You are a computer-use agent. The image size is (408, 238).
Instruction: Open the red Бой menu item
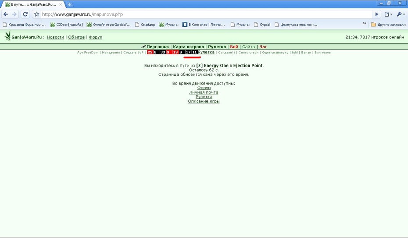234,47
